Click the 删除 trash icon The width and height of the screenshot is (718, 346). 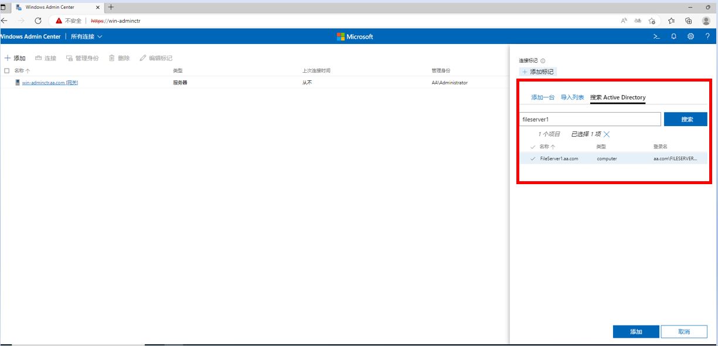111,57
